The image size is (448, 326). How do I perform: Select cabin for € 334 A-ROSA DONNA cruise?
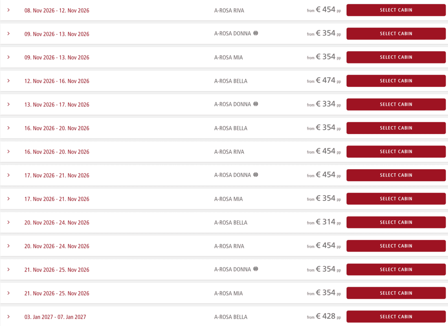pyautogui.click(x=396, y=104)
